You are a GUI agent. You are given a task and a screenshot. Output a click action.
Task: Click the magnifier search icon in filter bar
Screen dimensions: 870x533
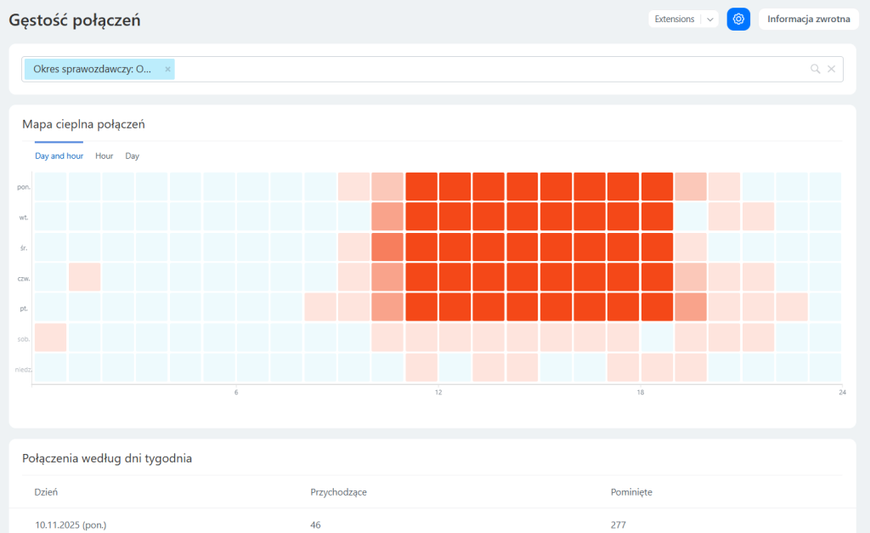tap(815, 69)
